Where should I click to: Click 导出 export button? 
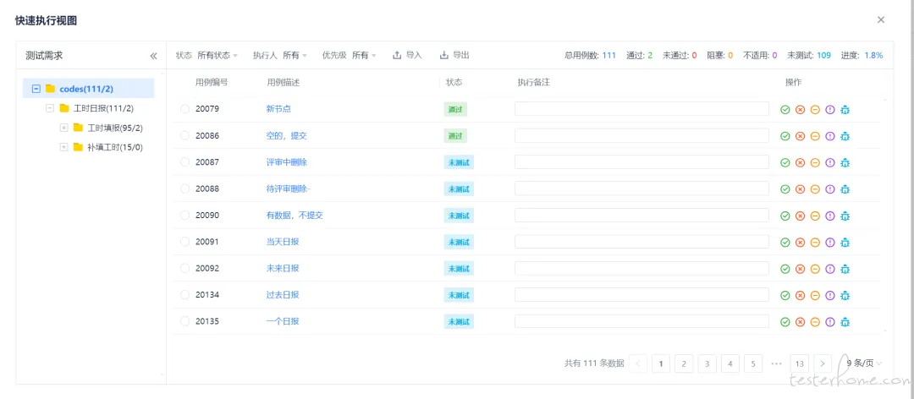454,55
